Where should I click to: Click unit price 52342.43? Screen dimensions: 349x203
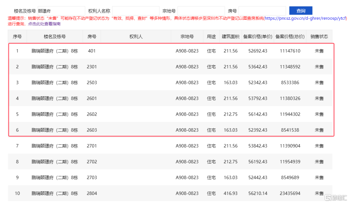coord(258,82)
